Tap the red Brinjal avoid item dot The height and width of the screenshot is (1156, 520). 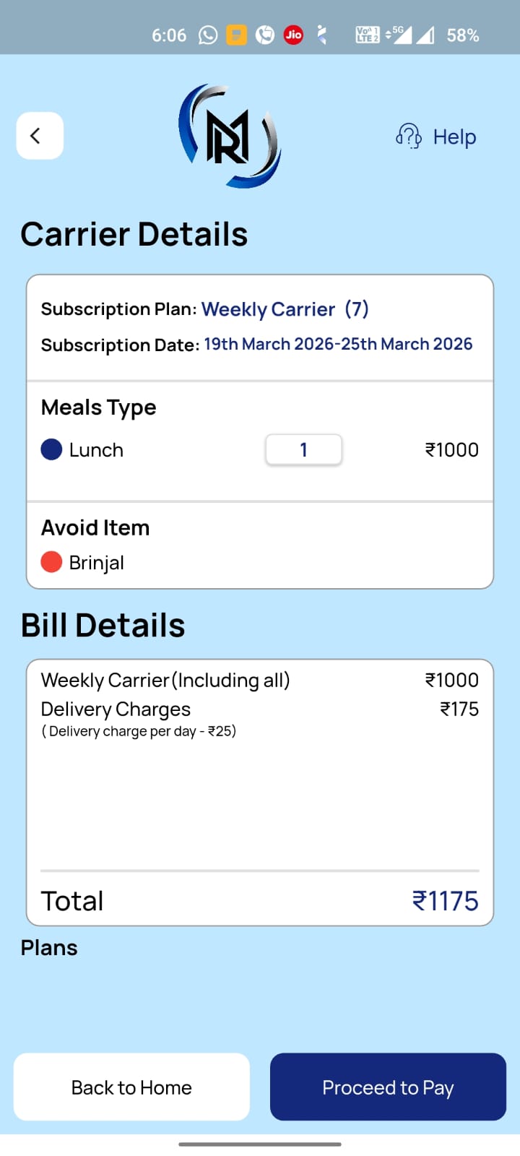click(x=51, y=562)
